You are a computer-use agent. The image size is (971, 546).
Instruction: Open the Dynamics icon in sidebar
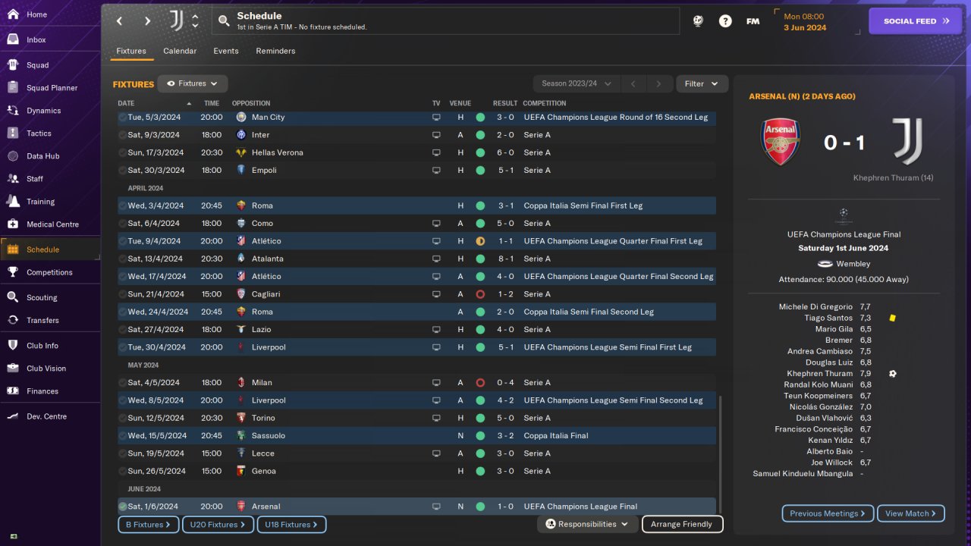[x=13, y=111]
